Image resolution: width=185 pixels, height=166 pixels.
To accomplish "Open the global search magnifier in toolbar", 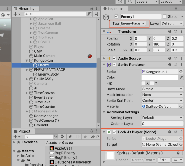I will coord(130,2).
